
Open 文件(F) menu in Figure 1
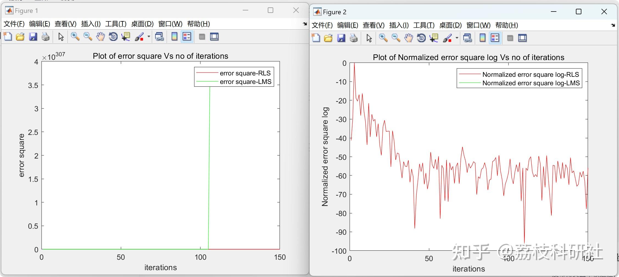tap(14, 24)
